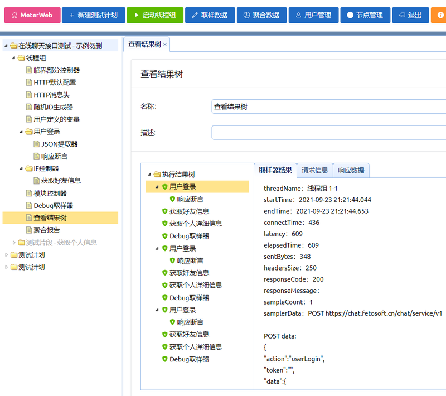Screen dimensions: 446x396
Task: Open 节点管理 node management
Action: click(x=365, y=15)
